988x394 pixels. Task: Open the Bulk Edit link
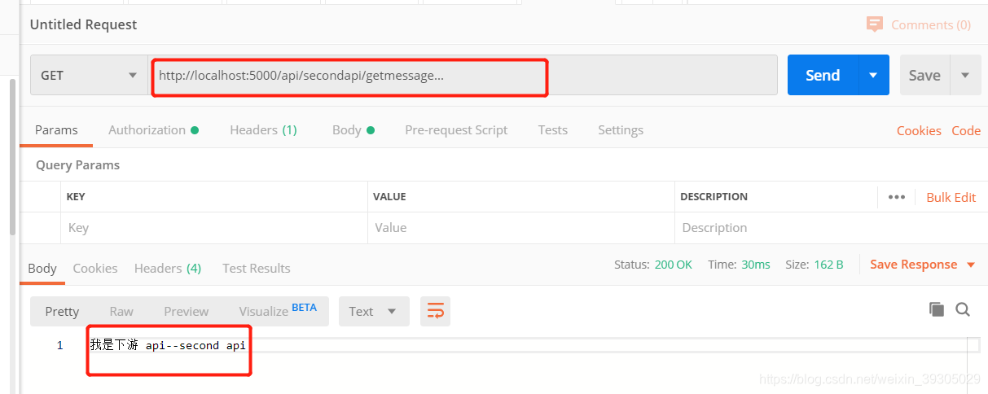tap(951, 197)
